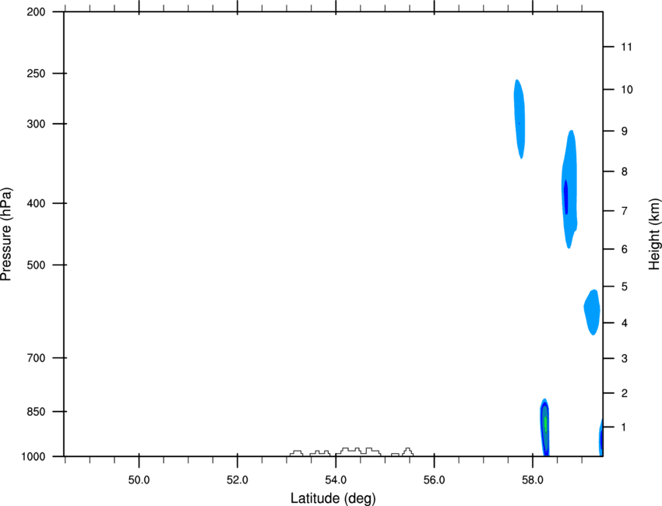662x506 pixels.
Task: Click the light-blue blob near 4.5 km height
Action: tap(592, 312)
